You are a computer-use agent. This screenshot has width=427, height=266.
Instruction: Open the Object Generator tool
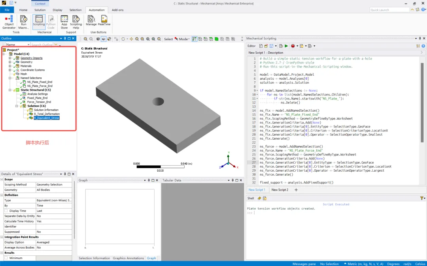click(x=9, y=22)
